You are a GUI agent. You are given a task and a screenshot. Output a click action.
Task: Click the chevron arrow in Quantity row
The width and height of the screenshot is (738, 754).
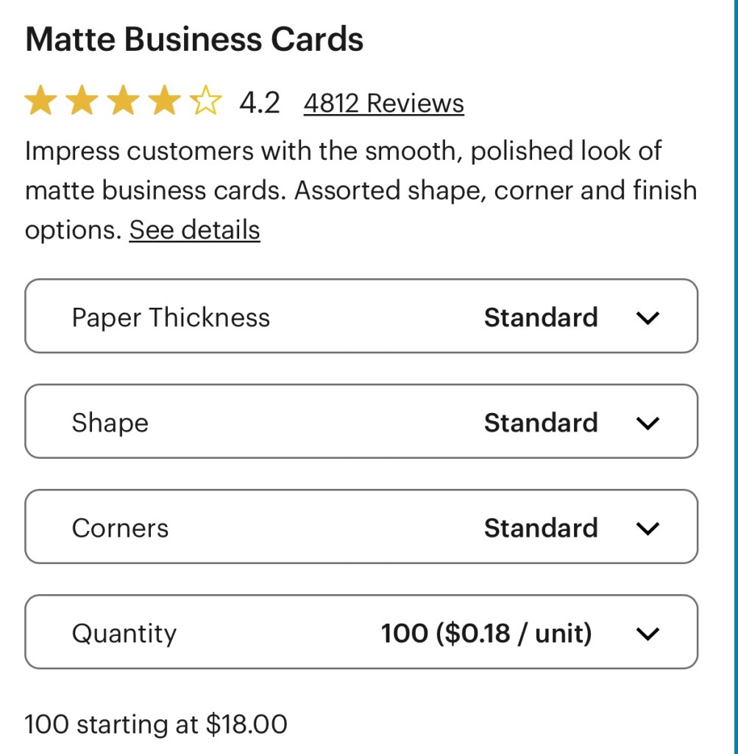647,634
